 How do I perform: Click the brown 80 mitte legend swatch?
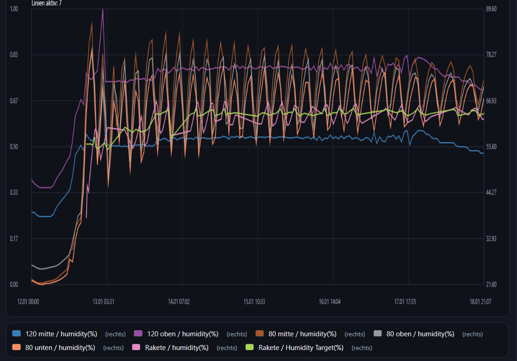point(260,334)
